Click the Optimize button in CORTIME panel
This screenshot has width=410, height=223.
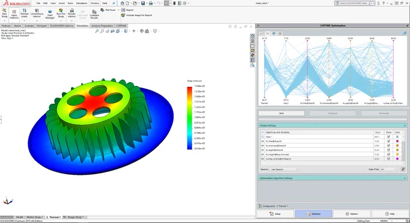point(314,214)
